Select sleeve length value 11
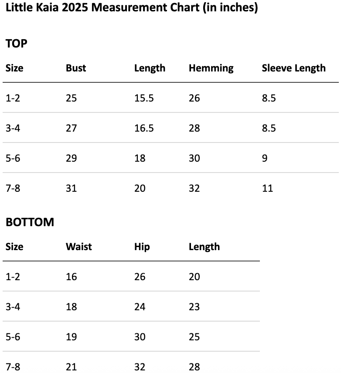The height and width of the screenshot is (373, 341). (x=267, y=188)
